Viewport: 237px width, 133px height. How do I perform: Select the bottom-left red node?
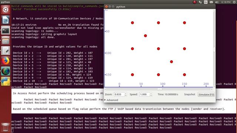133,75
